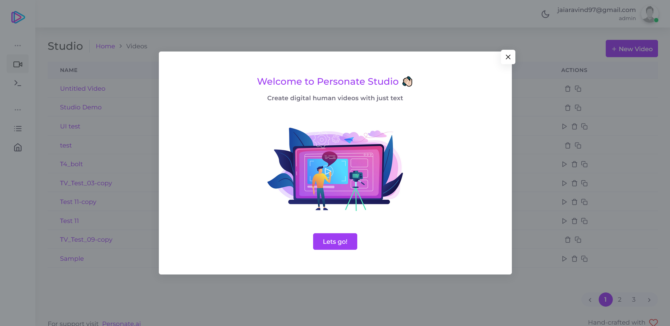Expand the upper ellipsis menu in sidebar
This screenshot has height=326, width=670.
[x=18, y=45]
